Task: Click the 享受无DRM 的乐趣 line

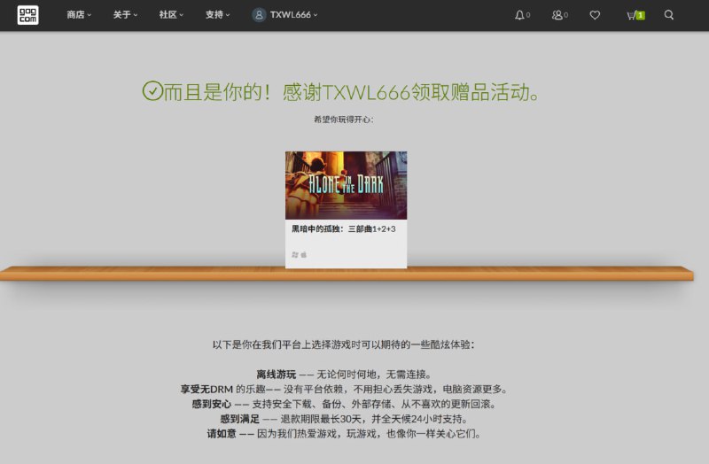Action: click(x=344, y=390)
